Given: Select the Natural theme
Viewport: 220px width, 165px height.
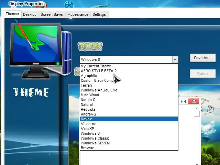Looking at the screenshot, I should point(129,104).
